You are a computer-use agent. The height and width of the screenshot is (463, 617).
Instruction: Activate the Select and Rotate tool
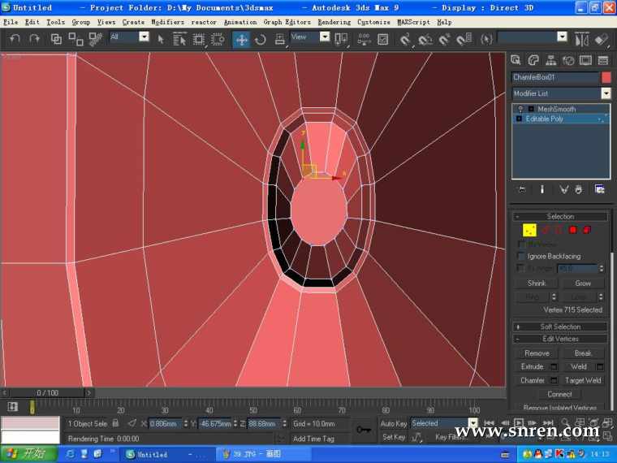click(x=261, y=38)
